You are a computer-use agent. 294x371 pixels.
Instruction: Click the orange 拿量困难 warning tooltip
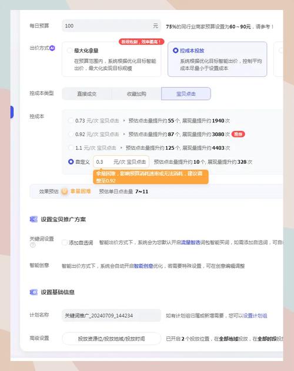click(x=151, y=177)
